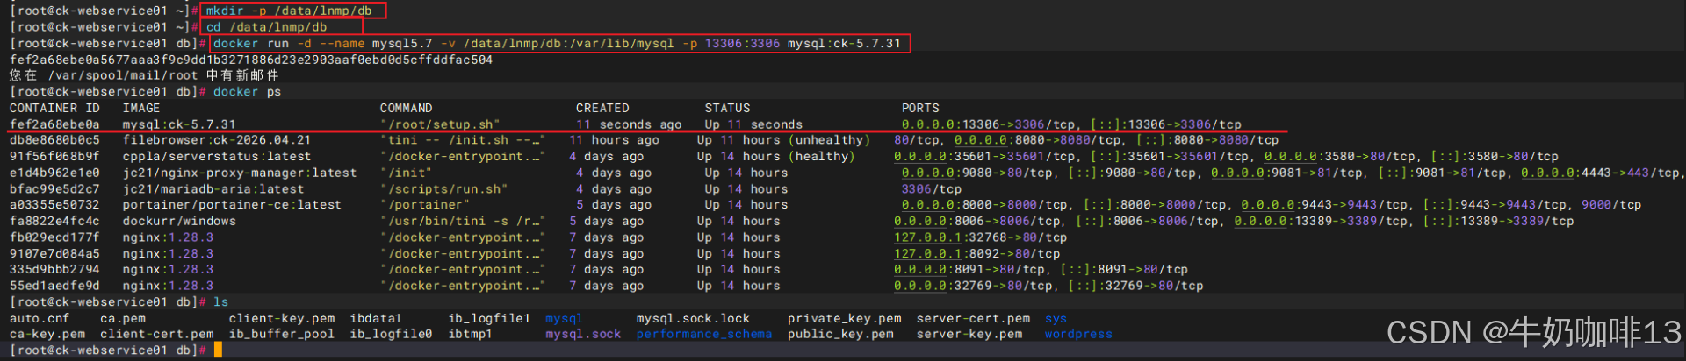
Task: Click file name auto.cnf
Action: point(40,318)
